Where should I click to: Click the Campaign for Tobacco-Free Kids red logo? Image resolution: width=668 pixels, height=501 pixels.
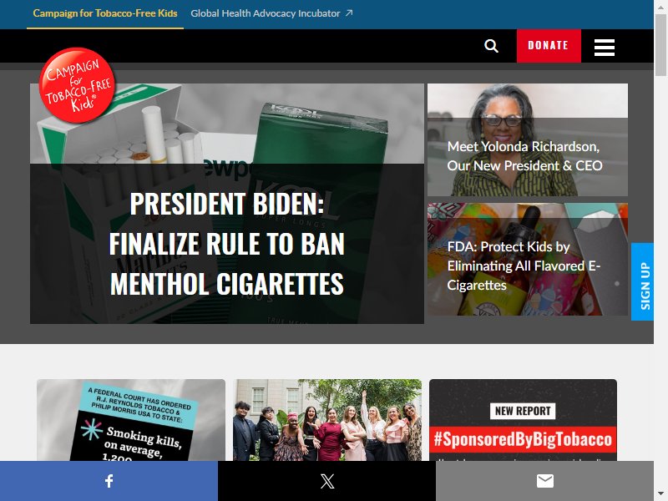77,85
